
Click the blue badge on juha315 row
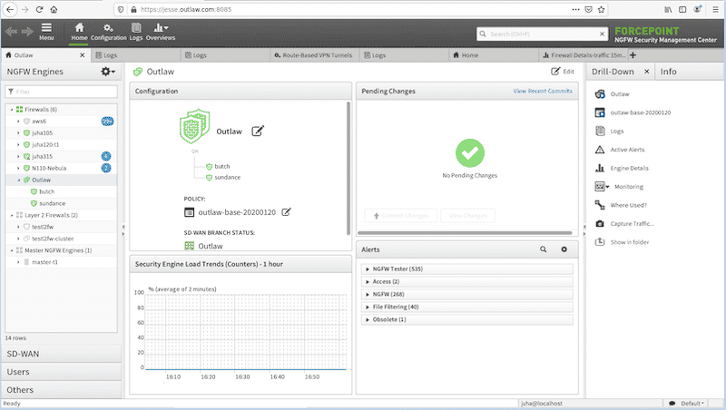[x=106, y=156]
